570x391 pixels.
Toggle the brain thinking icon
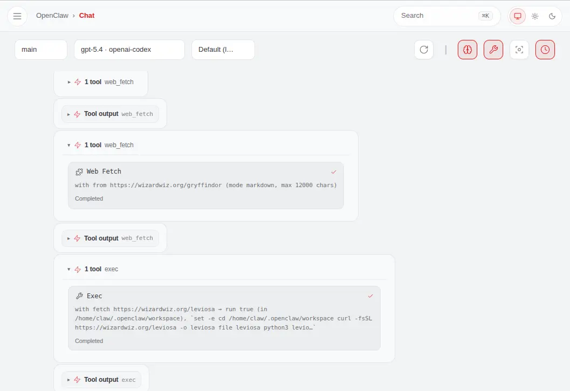coord(468,50)
